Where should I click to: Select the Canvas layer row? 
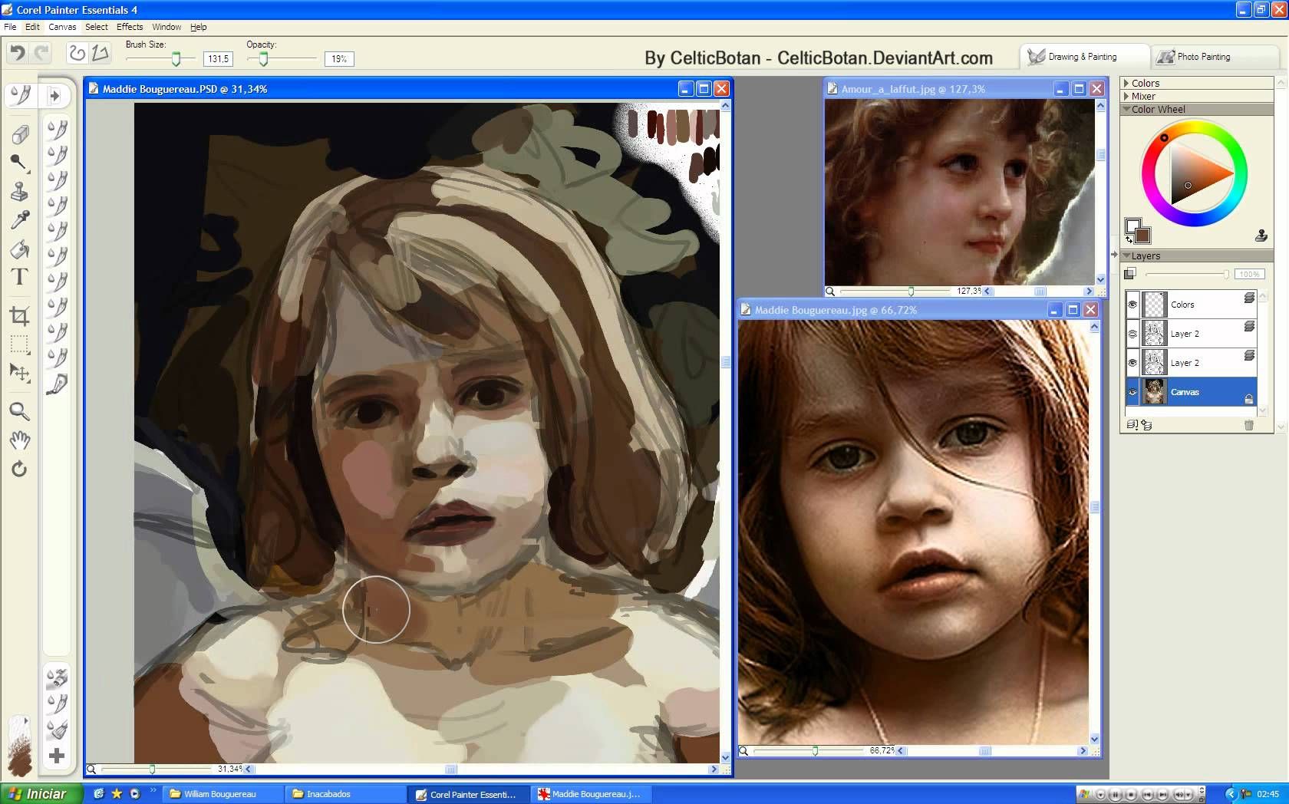(x=1191, y=392)
